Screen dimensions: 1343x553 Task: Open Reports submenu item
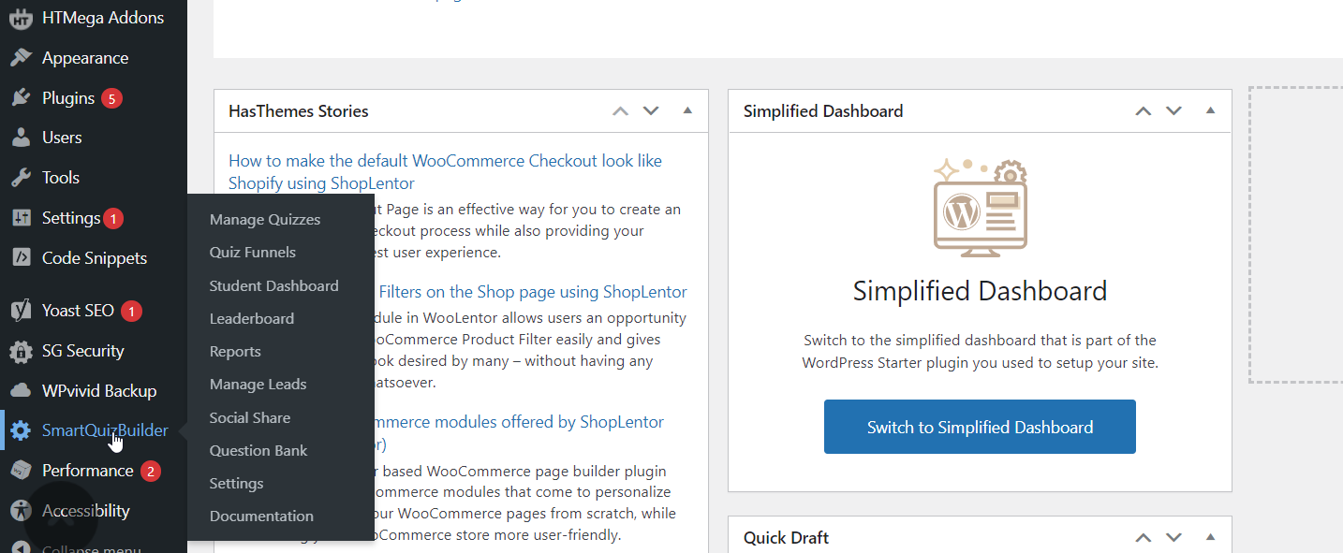235,352
